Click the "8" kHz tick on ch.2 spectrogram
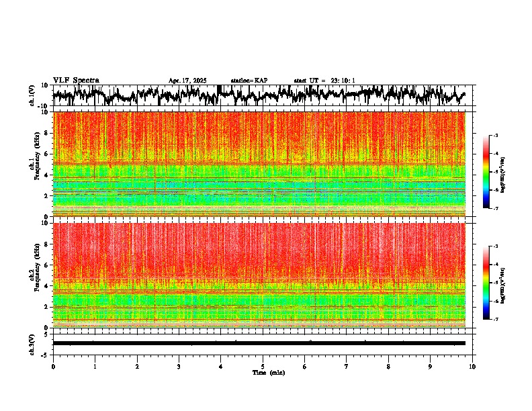Viewport: 532px width, 411px height. (47, 244)
